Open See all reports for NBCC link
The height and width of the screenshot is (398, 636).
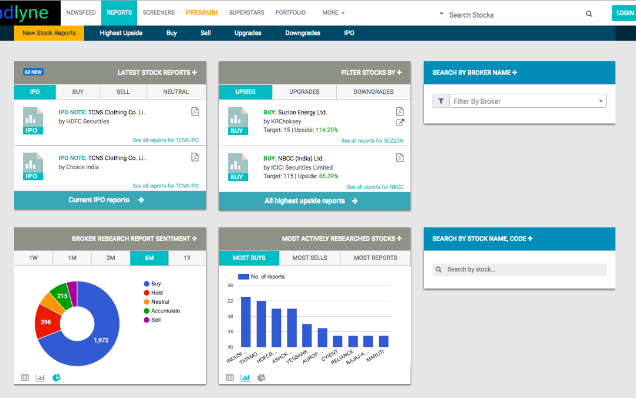click(x=375, y=187)
